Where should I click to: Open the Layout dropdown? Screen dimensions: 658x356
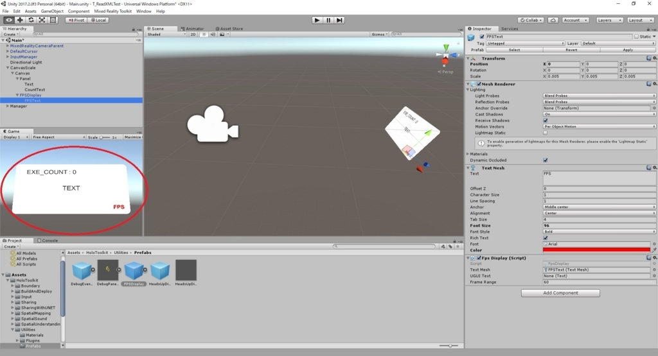[641, 20]
